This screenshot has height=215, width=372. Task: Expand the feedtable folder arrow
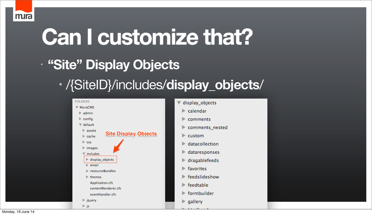183,185
